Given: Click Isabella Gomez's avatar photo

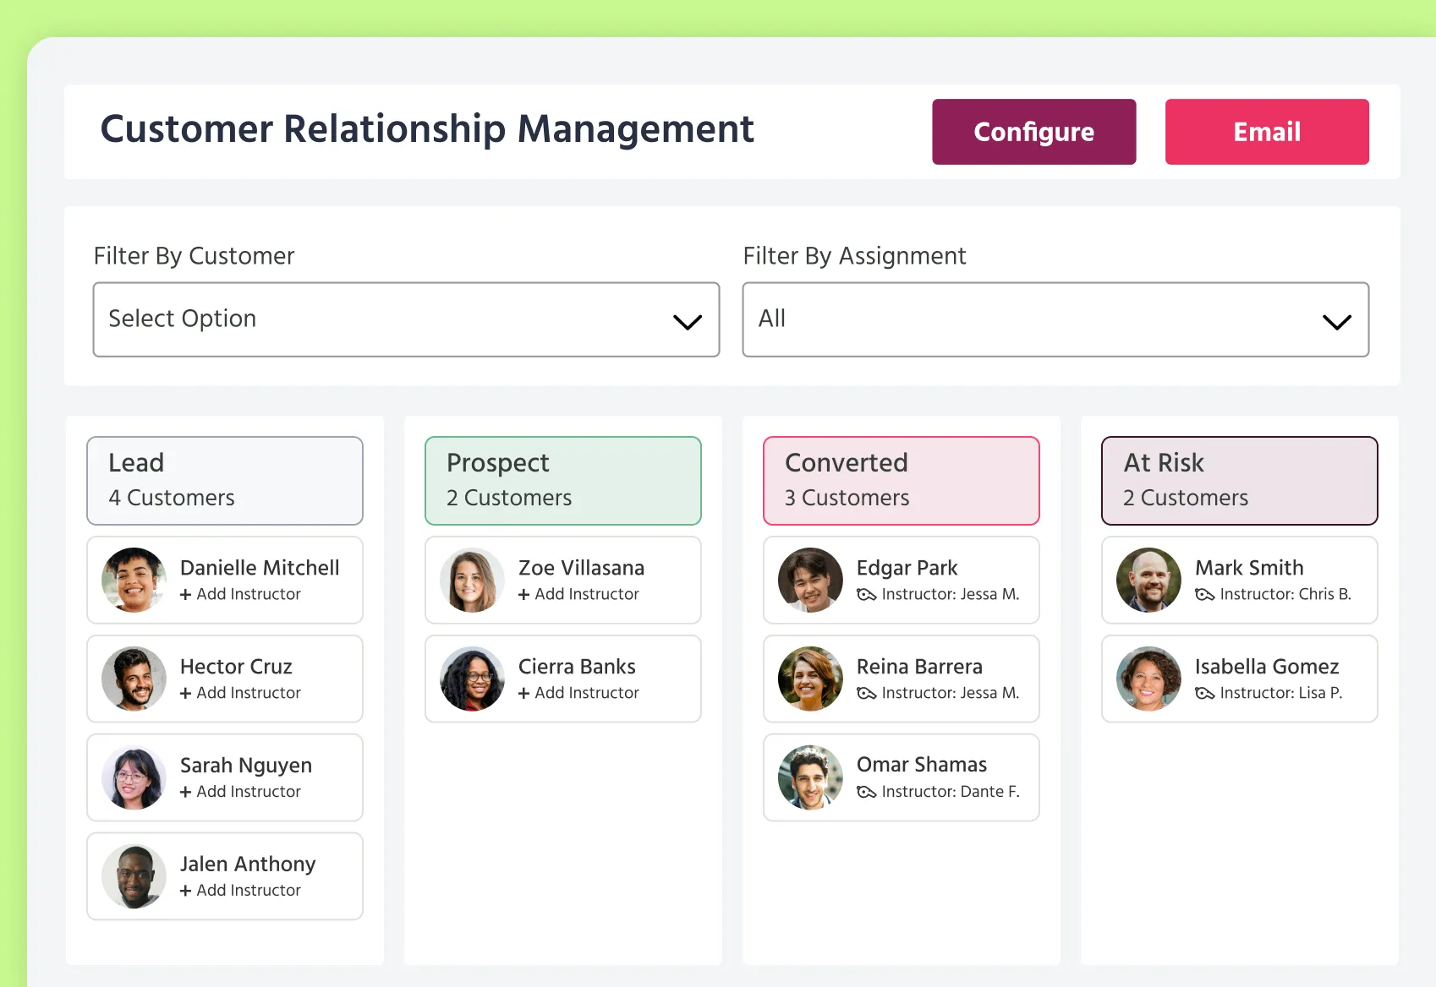Looking at the screenshot, I should click(1148, 679).
